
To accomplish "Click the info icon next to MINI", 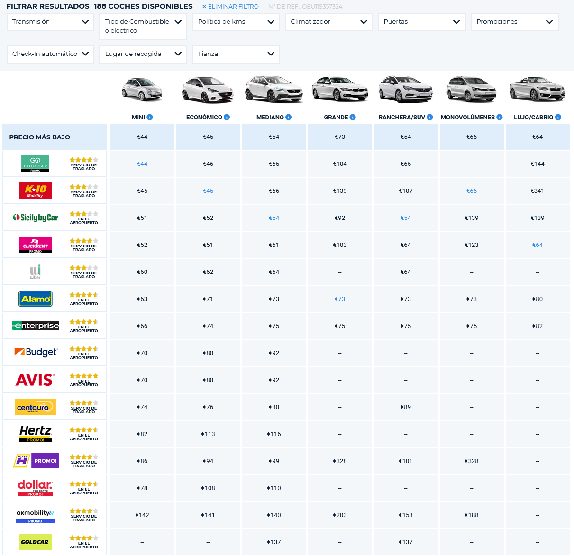I will click(x=150, y=117).
